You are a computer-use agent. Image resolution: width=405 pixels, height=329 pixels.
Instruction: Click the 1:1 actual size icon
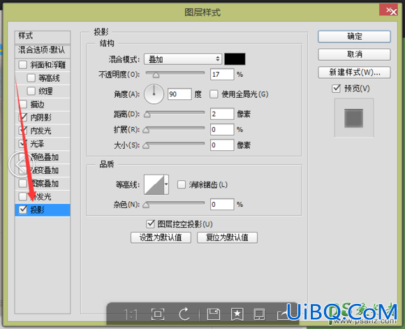131,314
